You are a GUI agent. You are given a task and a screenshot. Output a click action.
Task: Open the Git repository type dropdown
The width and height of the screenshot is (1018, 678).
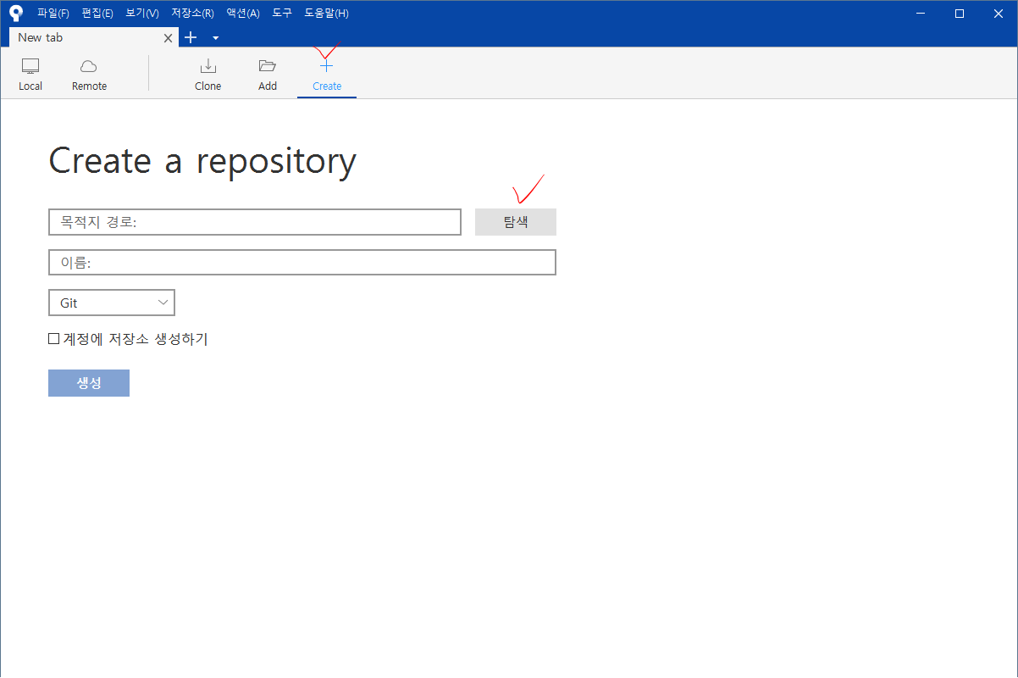tap(112, 303)
